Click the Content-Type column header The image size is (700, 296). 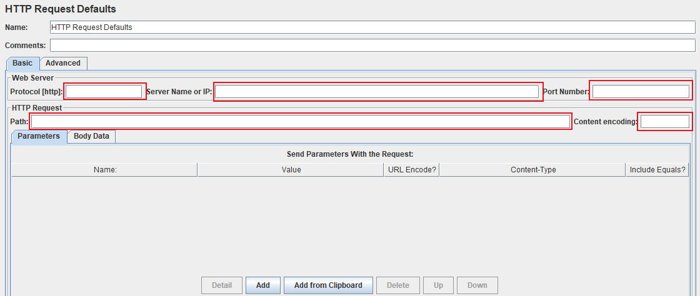pos(532,170)
